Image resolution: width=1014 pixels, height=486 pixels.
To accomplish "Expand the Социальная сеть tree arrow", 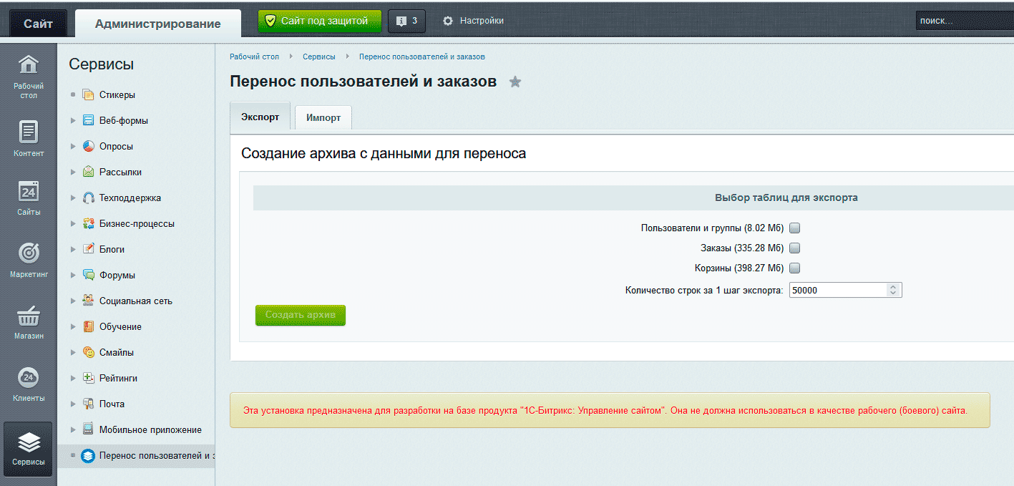I will (73, 301).
